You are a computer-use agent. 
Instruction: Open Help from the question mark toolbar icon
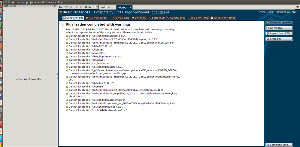(96, 7)
